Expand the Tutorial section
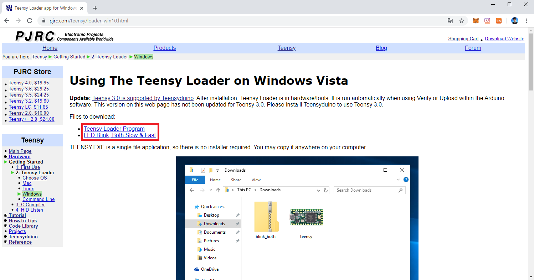This screenshot has height=280, width=534. (x=6, y=216)
